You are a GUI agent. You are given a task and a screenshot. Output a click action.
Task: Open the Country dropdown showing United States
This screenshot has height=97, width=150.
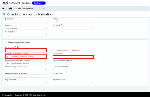pos(26,28)
